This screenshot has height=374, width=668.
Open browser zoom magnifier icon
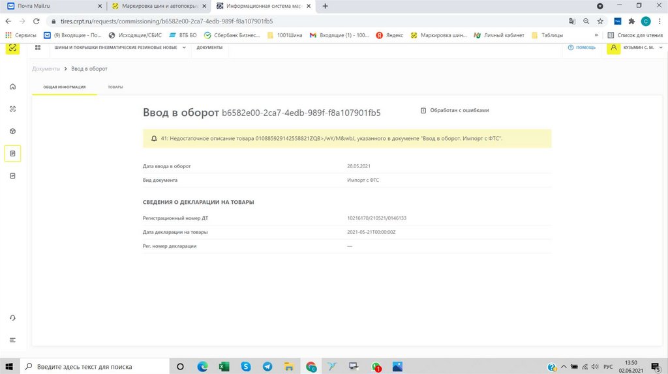tap(586, 22)
